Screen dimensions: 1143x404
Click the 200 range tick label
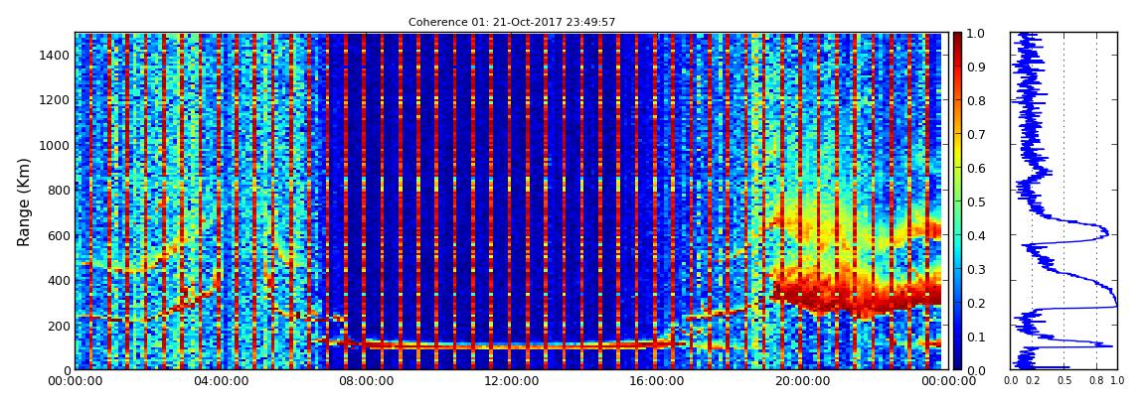[57, 326]
